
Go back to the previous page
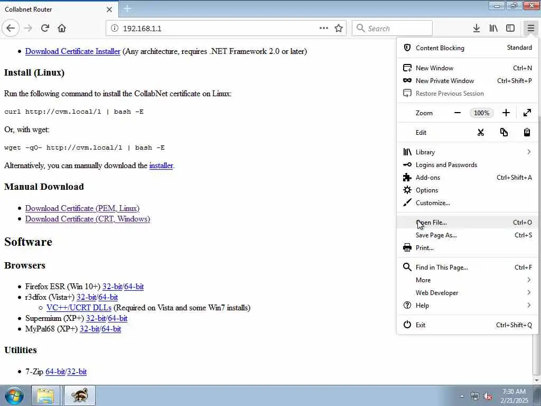coord(11,28)
